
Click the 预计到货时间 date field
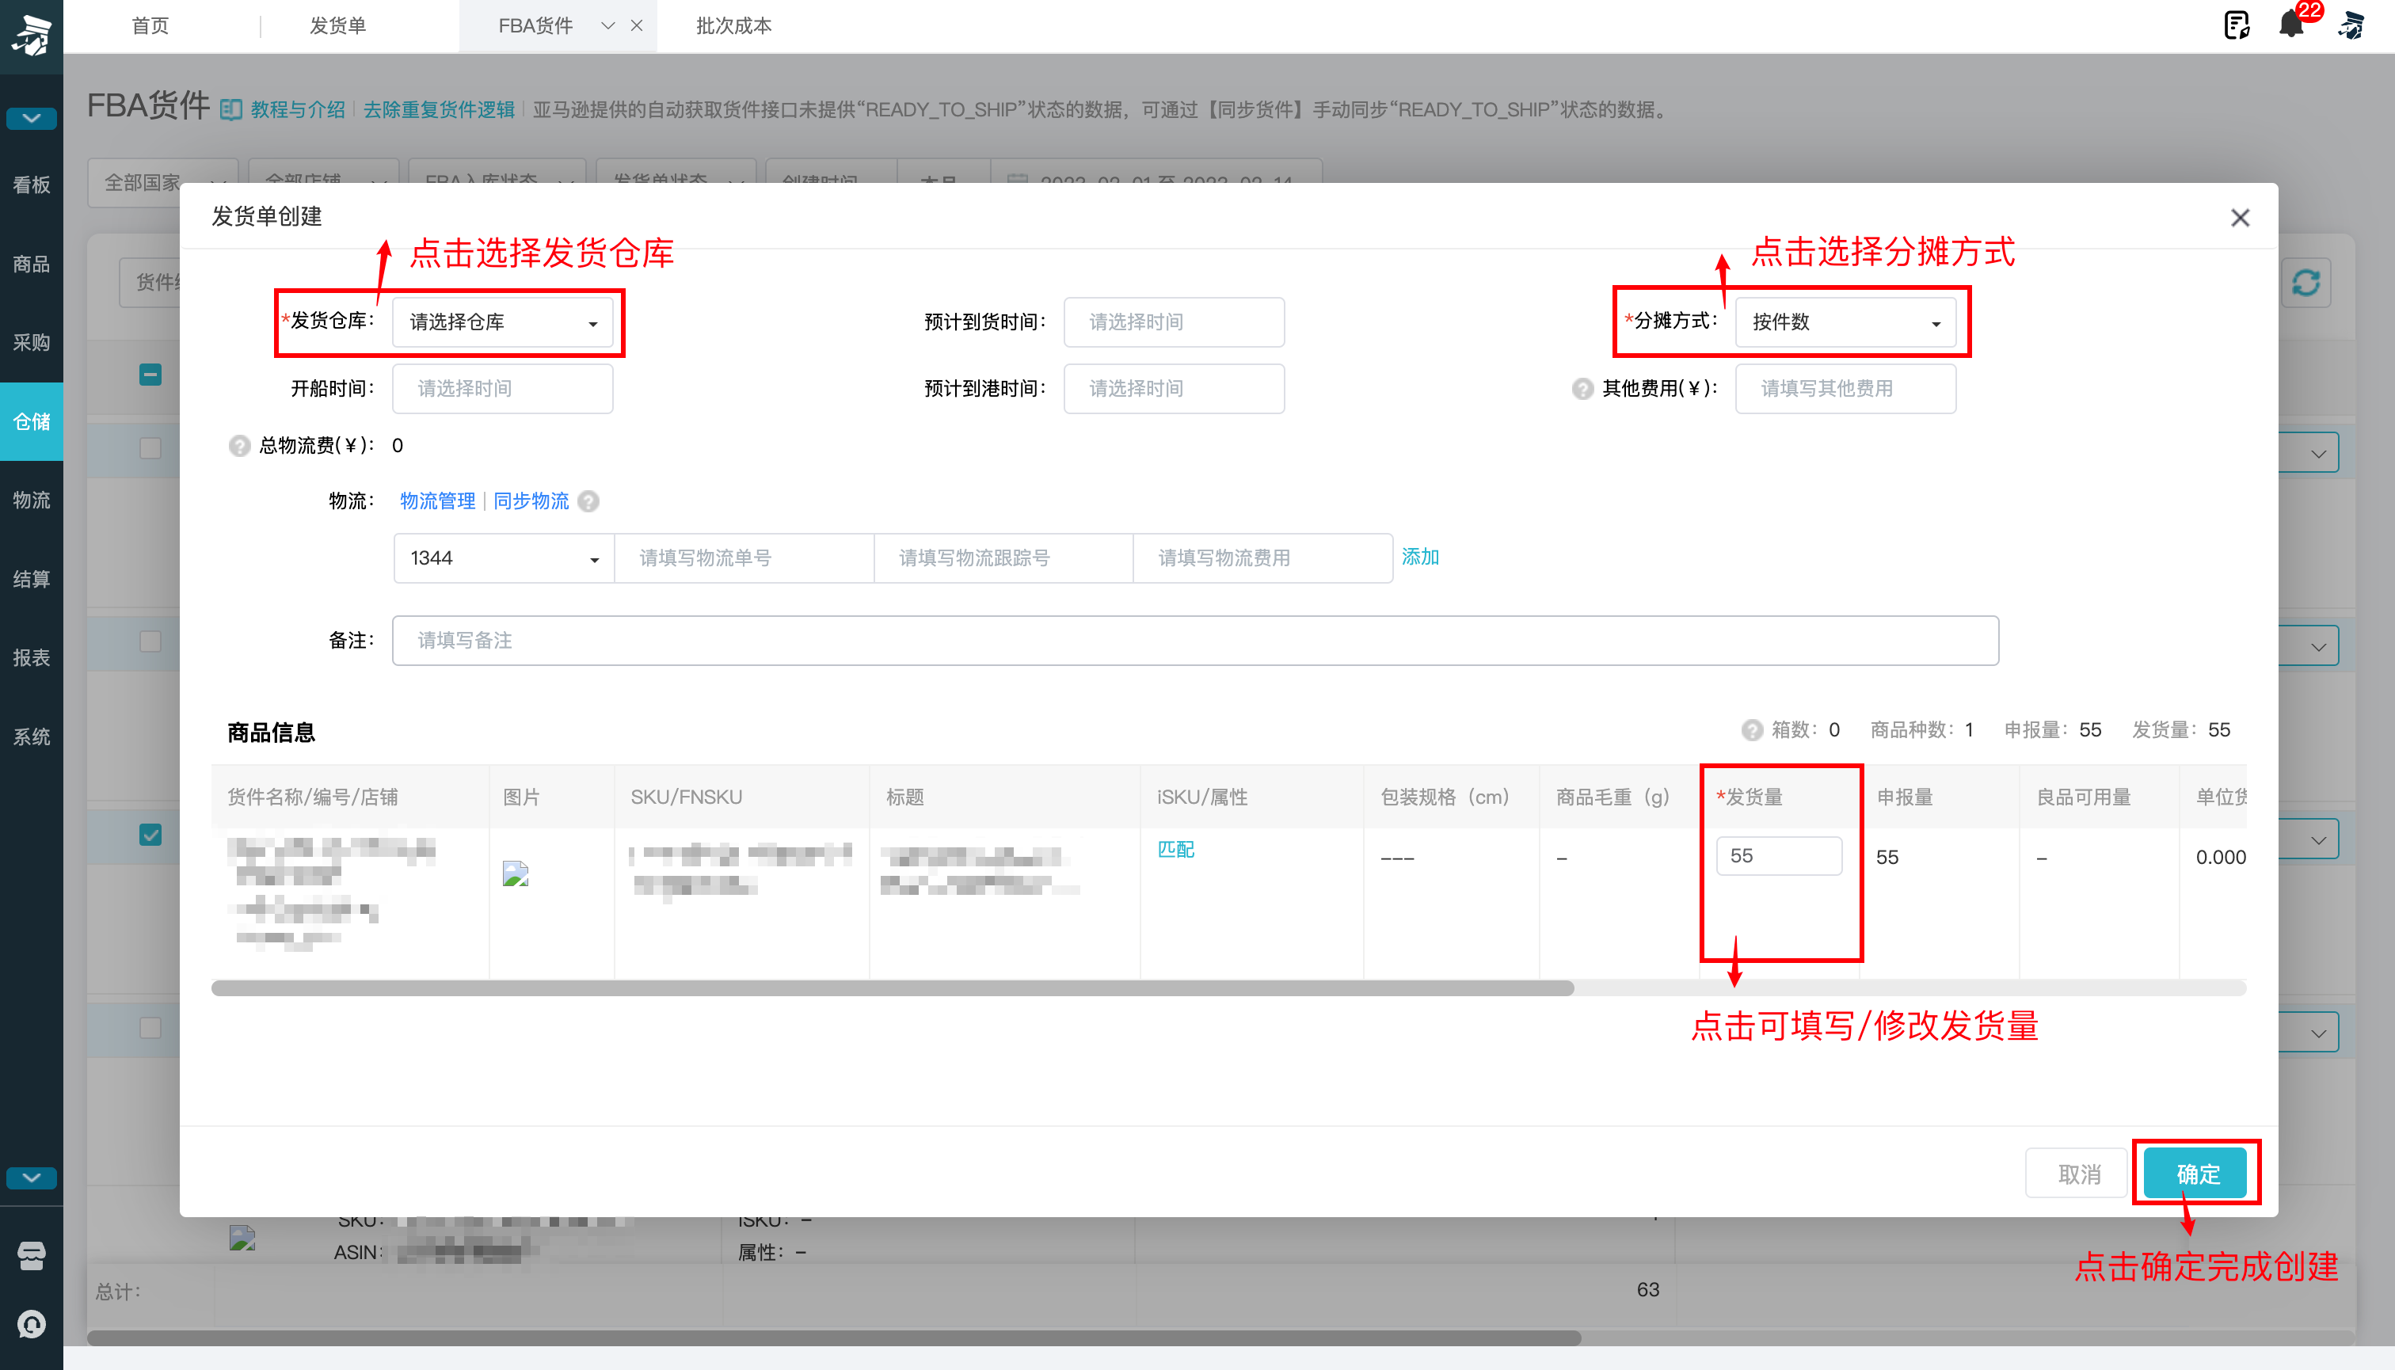pyautogui.click(x=1174, y=322)
